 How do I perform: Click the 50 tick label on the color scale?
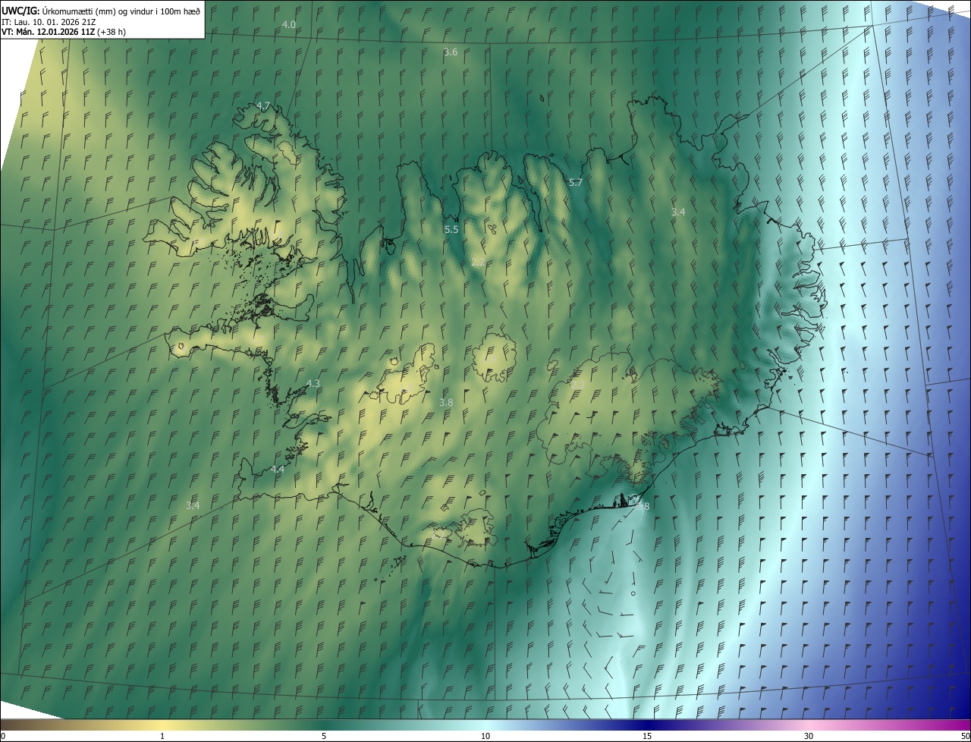click(965, 736)
